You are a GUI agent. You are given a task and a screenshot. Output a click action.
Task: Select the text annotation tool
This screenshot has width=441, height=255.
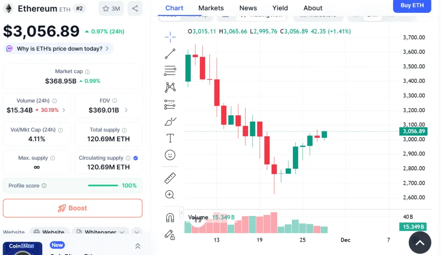click(x=170, y=138)
